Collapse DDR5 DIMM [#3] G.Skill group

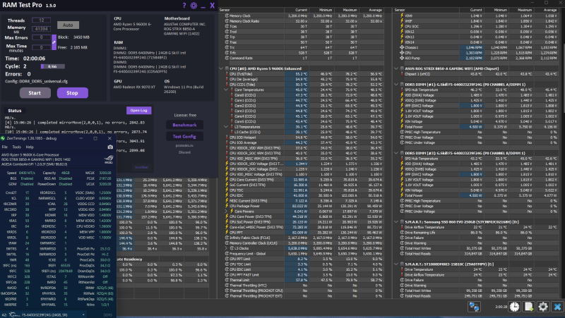coord(396,153)
